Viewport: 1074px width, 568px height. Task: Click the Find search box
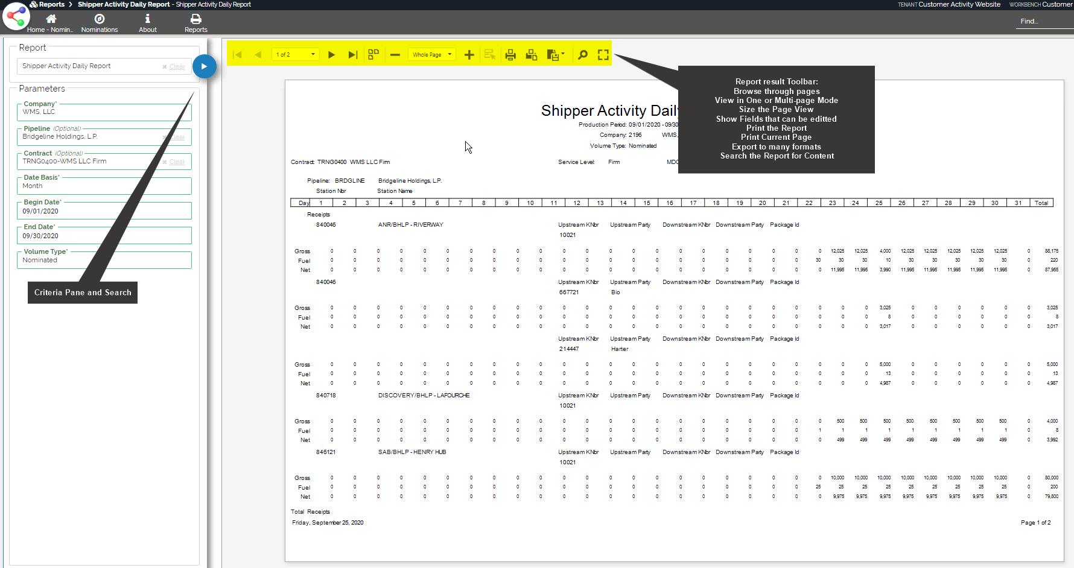(1043, 21)
